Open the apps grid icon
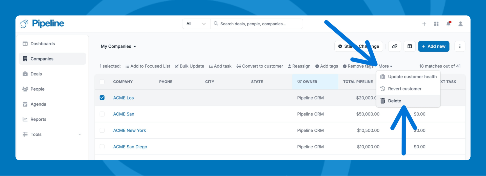486x176 pixels. pyautogui.click(x=436, y=24)
